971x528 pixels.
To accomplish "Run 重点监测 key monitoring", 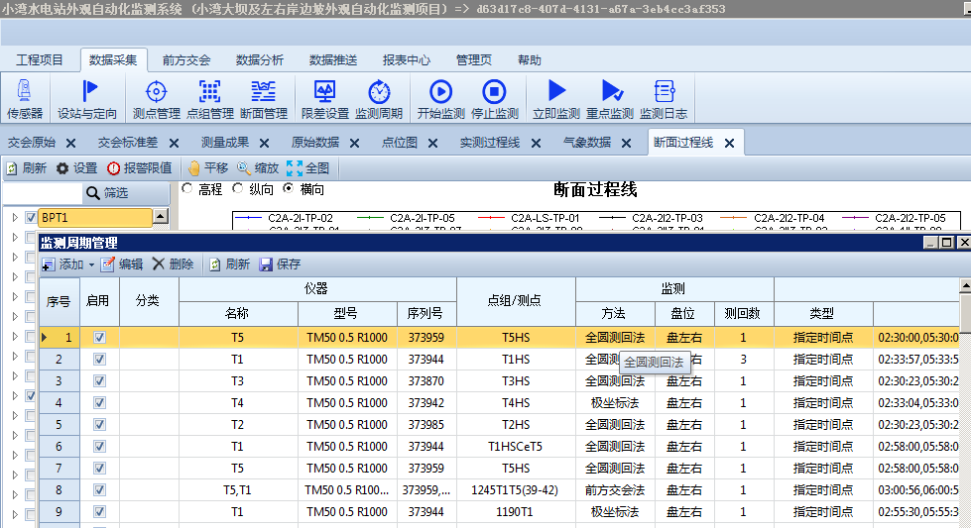I will point(610,99).
